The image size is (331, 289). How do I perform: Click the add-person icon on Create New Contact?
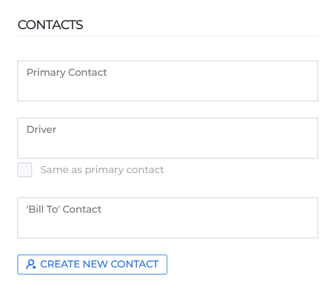31,265
